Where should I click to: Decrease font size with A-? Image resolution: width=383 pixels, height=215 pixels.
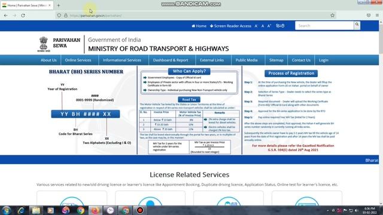256,26
